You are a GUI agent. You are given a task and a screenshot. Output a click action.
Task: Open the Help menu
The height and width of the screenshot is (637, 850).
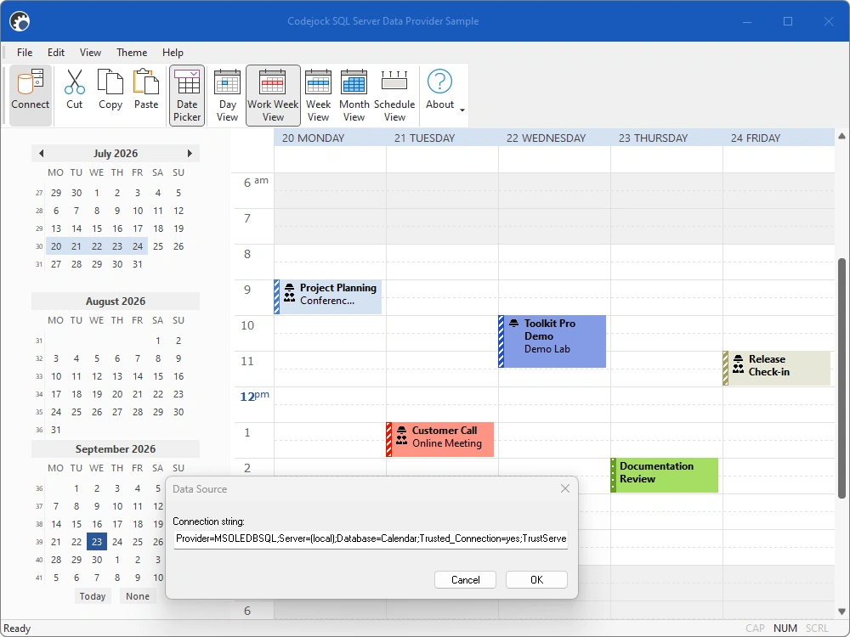(x=173, y=53)
